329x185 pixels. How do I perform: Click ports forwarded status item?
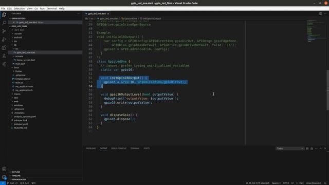click(x=33, y=183)
